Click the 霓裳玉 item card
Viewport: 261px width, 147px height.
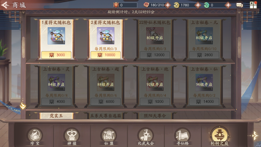pyautogui.click(x=56, y=116)
